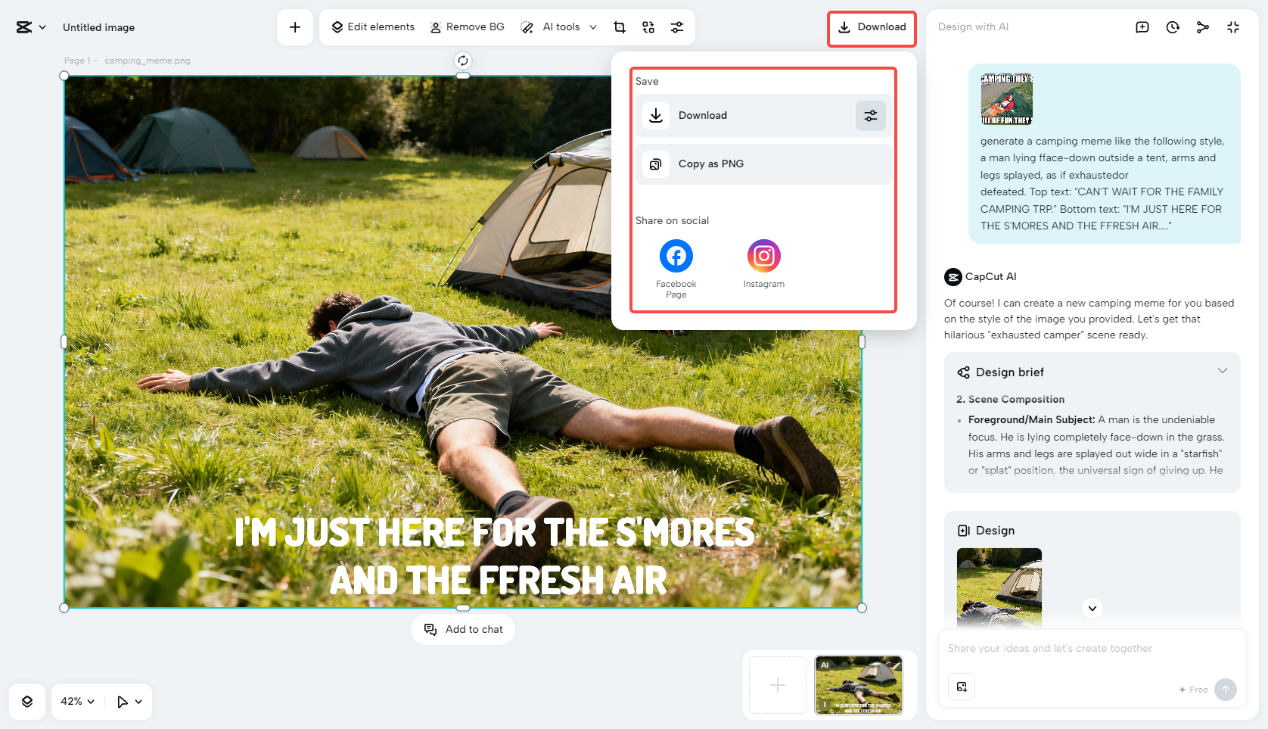Click the Resize icon next to Crop
Viewport: 1268px width, 729px height.
(x=648, y=26)
